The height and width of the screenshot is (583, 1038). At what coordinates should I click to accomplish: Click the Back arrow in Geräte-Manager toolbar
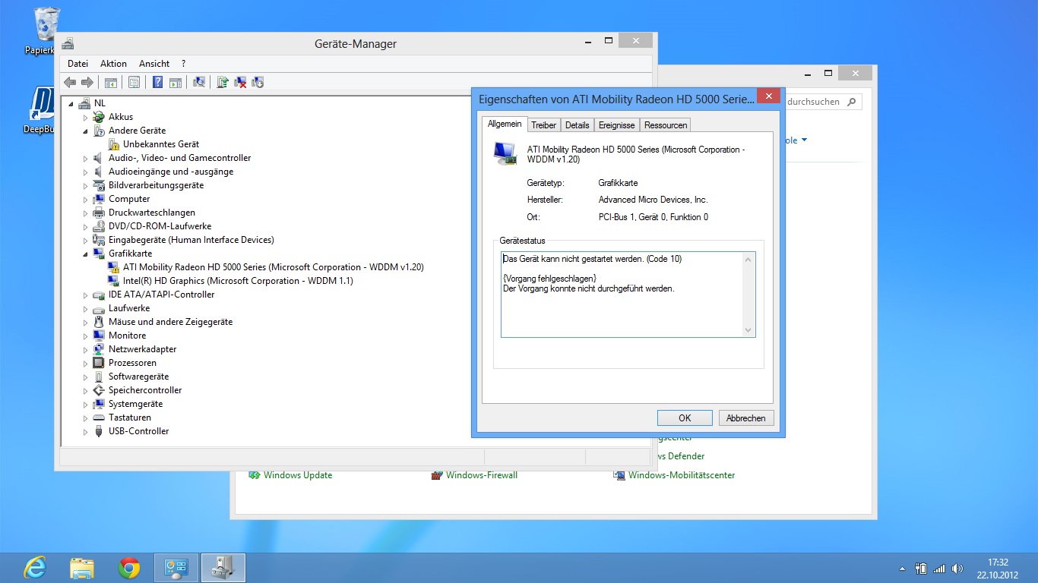(x=70, y=82)
